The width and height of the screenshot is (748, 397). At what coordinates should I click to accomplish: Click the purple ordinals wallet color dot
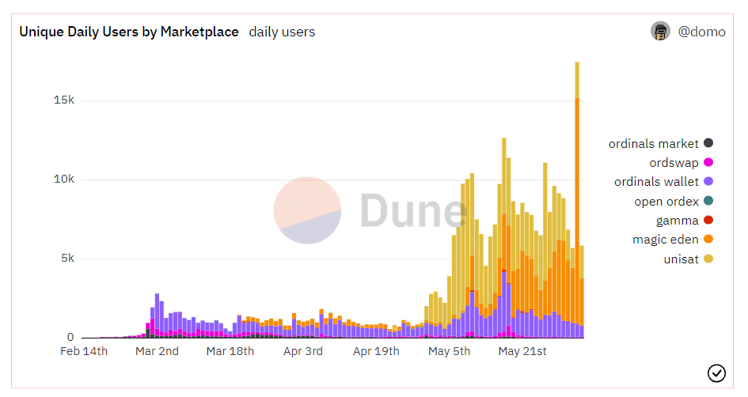tap(708, 181)
